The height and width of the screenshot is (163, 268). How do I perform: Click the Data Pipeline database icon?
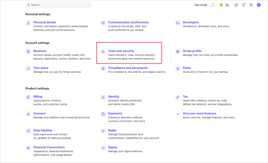[28, 131]
